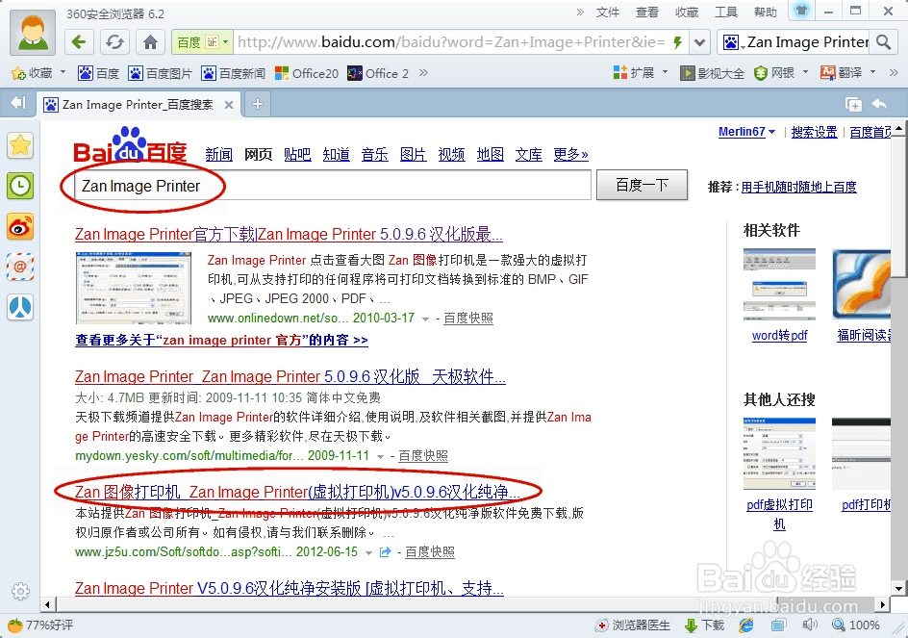The image size is (908, 638).
Task: Expand the address bar history dropdown
Action: (x=699, y=41)
